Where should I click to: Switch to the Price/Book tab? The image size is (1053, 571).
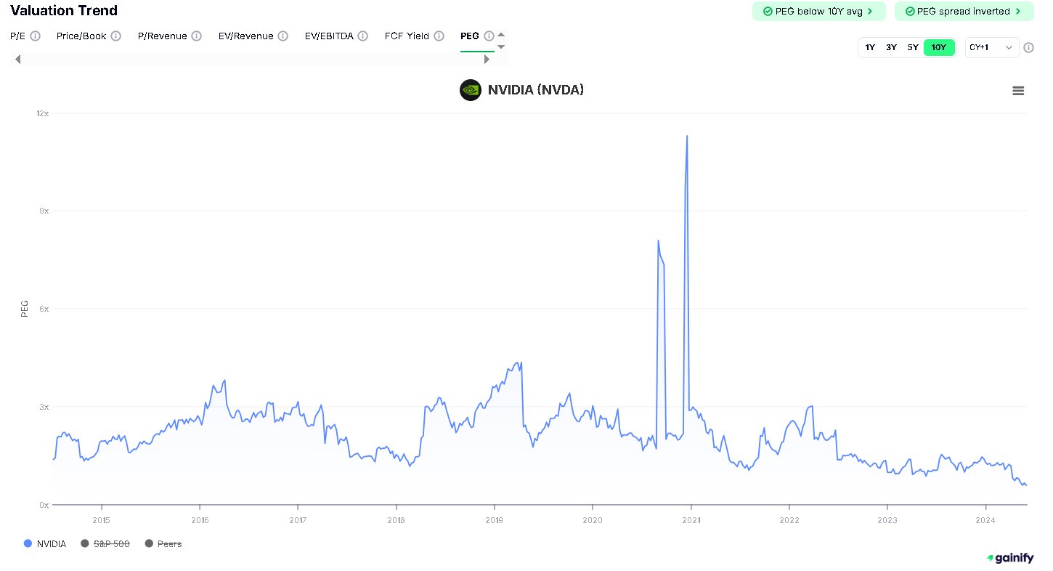(81, 36)
